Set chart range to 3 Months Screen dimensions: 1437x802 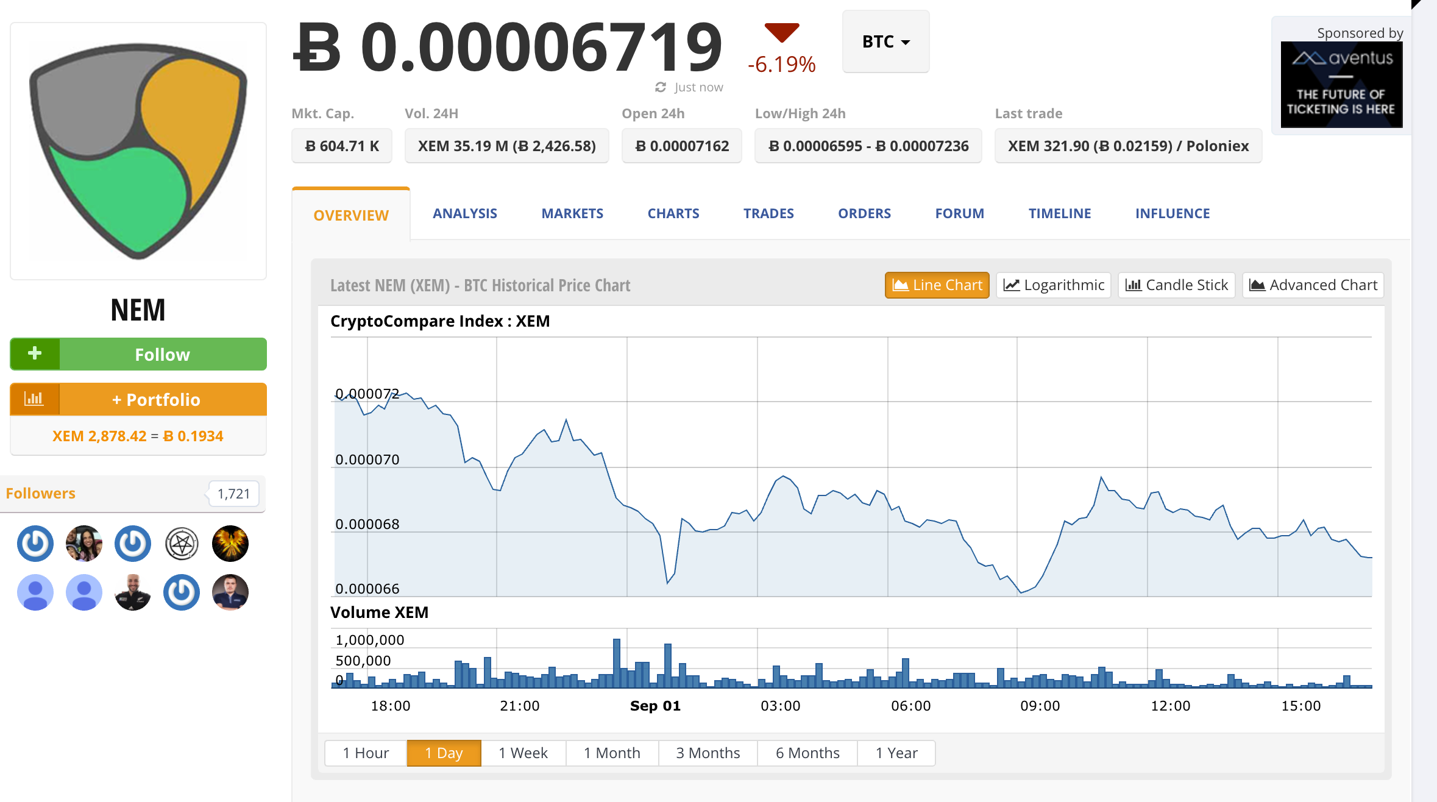click(708, 753)
